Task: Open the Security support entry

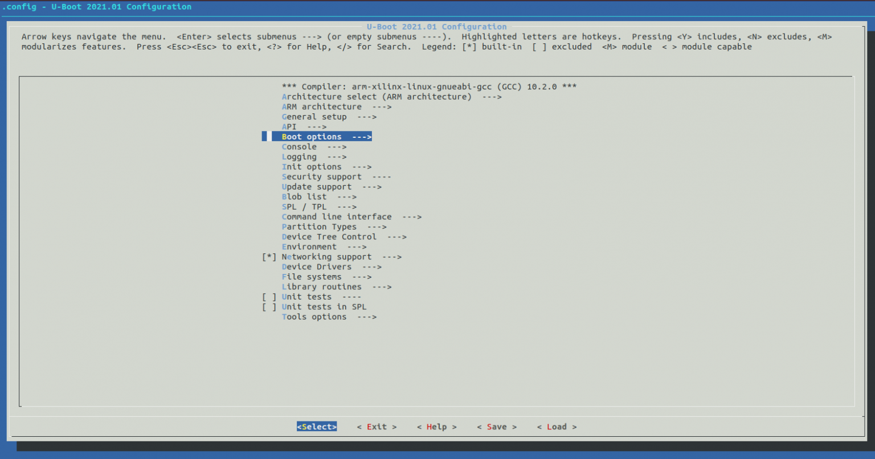Action: 321,177
